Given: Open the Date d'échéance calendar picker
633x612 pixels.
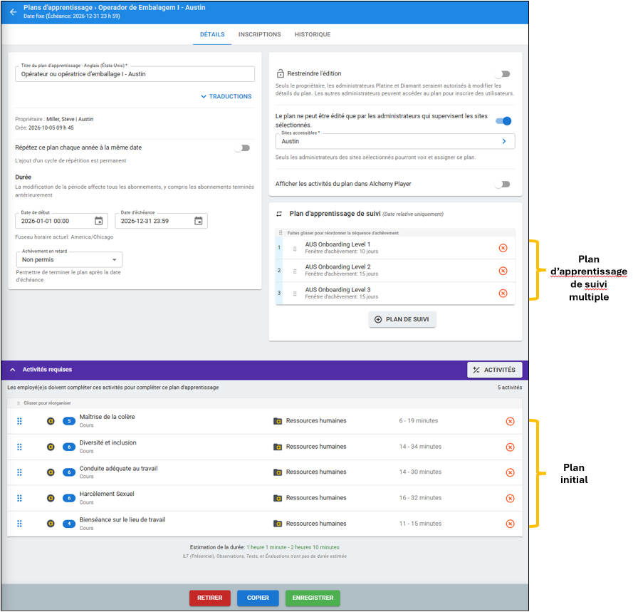Looking at the screenshot, I should pos(198,221).
